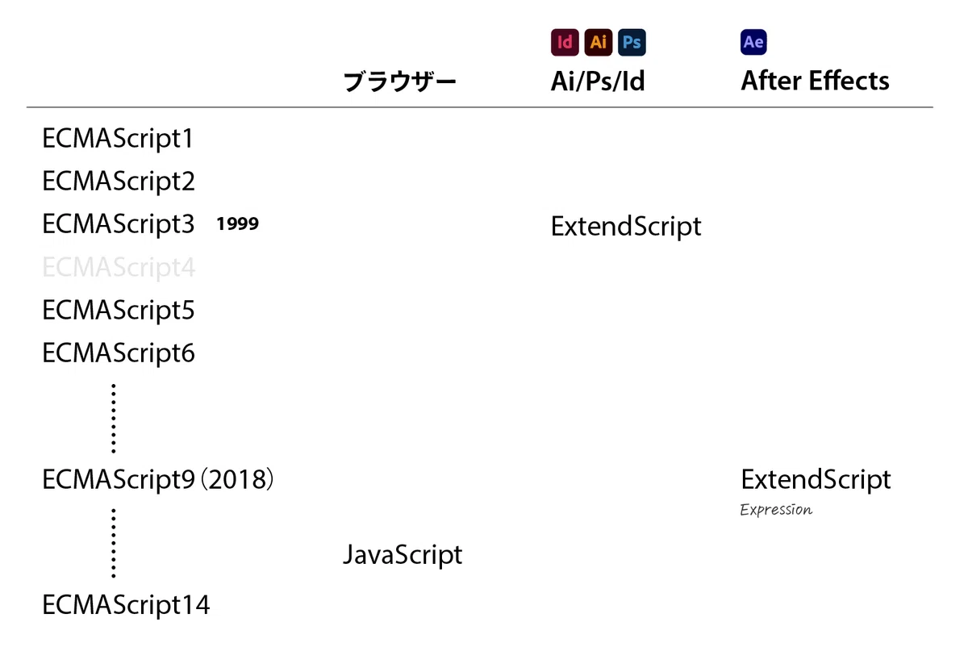This screenshot has height=647, width=968.
Task: Click the InDesign Id icon
Action: coord(565,42)
